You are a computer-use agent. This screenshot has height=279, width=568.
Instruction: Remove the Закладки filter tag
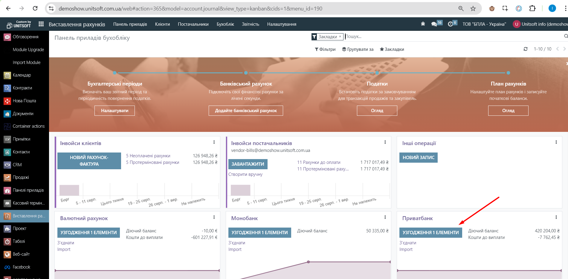[x=340, y=36]
